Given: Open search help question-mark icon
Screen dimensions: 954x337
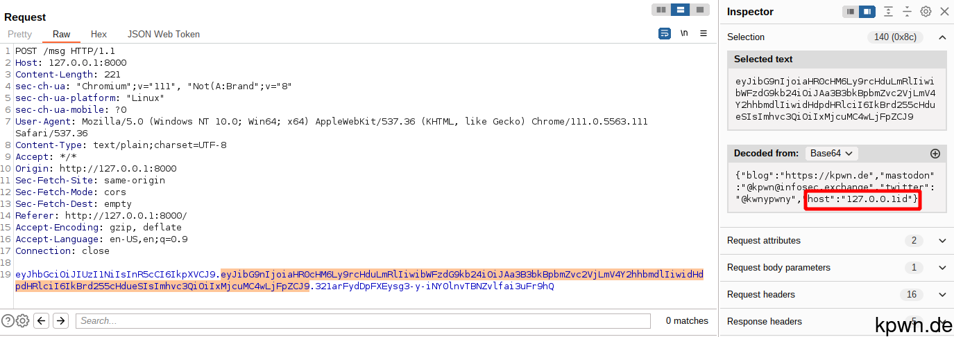Looking at the screenshot, I should coord(8,320).
